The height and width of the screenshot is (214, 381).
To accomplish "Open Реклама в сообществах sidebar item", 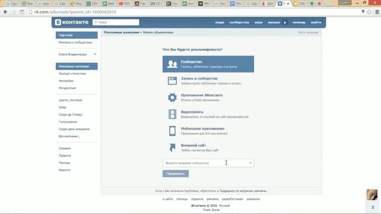I will click(76, 42).
